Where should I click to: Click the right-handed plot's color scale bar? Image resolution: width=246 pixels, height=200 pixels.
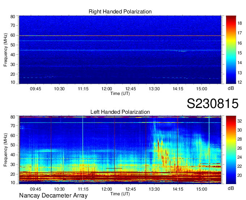231,50
